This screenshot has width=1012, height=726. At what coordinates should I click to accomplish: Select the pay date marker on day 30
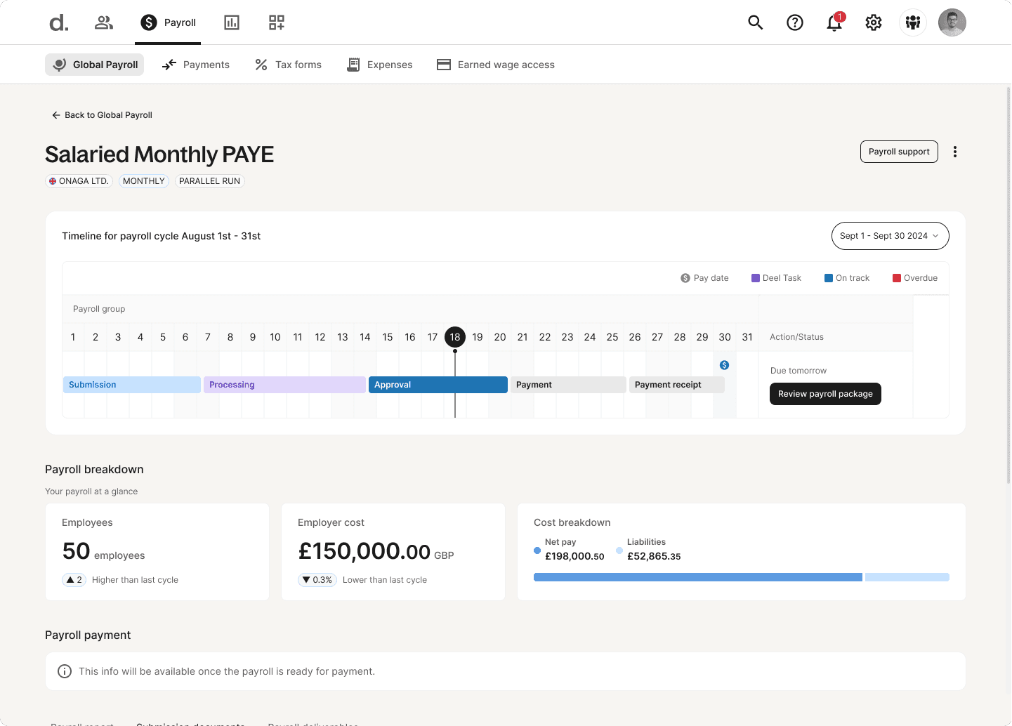[724, 364]
